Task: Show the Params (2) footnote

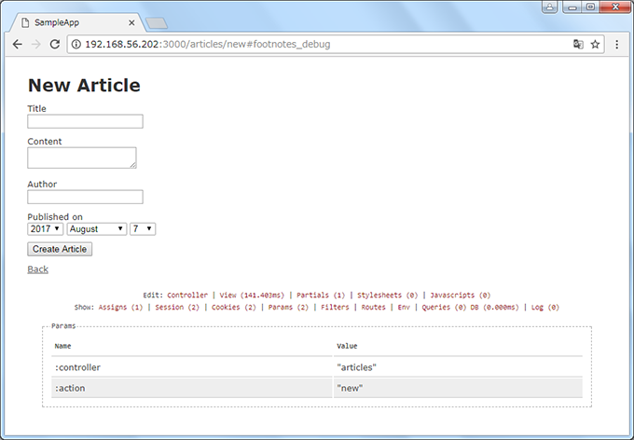Action: pos(288,308)
